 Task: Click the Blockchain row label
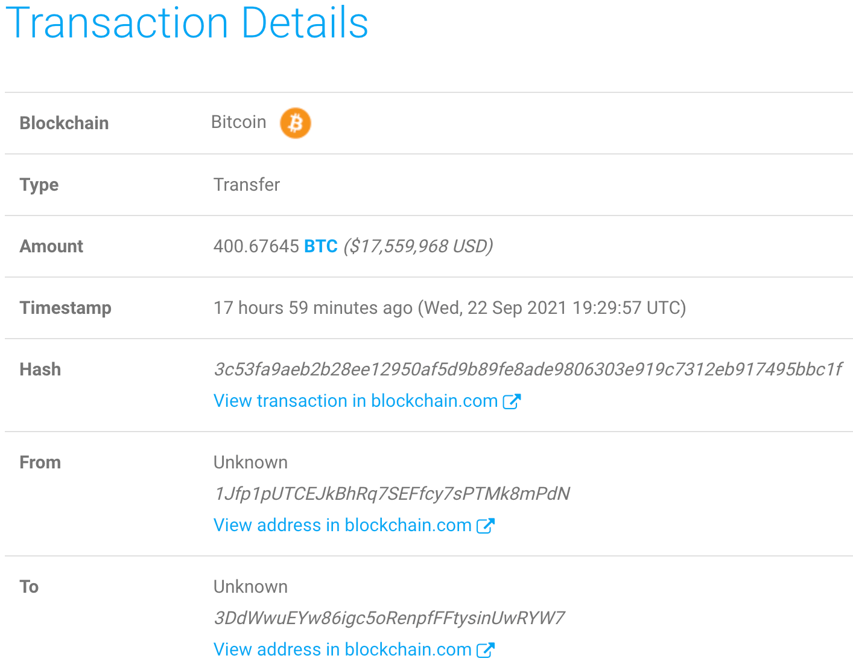click(x=64, y=123)
